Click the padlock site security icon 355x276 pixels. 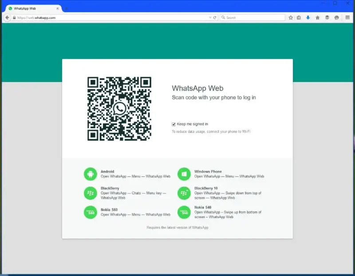click(14, 18)
